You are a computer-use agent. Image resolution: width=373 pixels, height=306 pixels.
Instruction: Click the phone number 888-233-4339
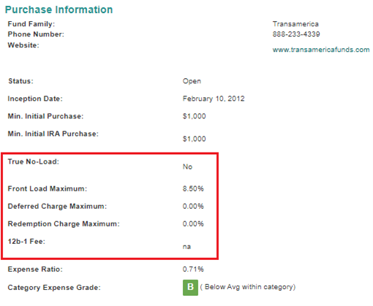click(x=296, y=34)
